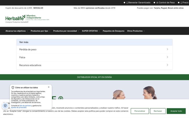The image size is (189, 118).
Task: Open the 'Recursos educativos' row
Action: point(94,65)
